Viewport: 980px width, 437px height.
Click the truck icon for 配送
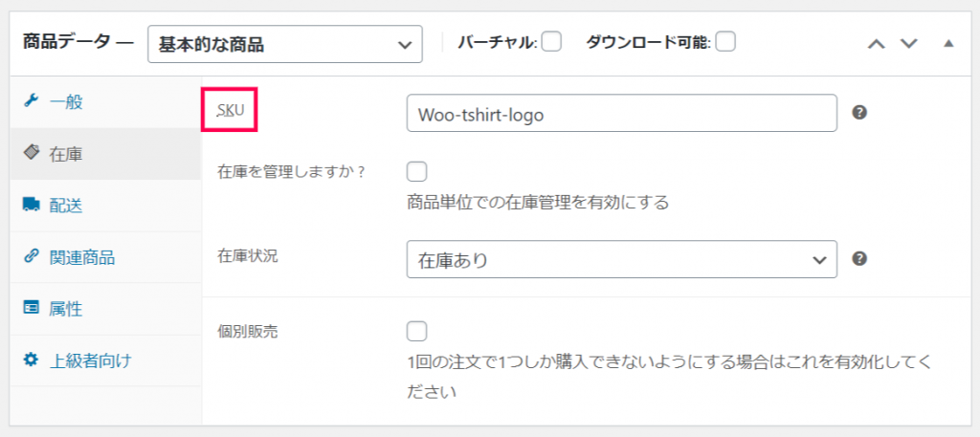tap(32, 205)
